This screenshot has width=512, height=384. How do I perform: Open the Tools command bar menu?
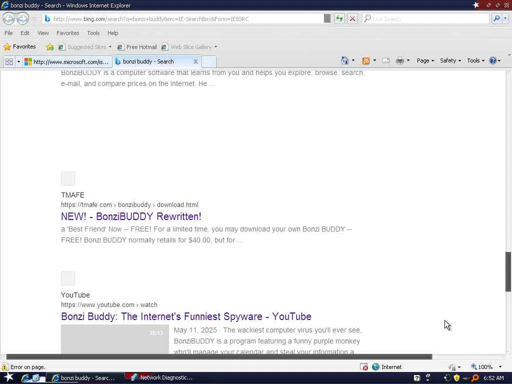click(x=476, y=60)
